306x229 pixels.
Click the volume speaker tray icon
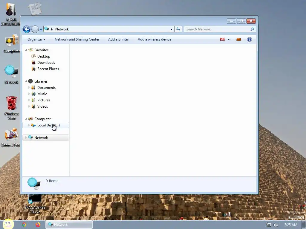pyautogui.click(x=276, y=225)
